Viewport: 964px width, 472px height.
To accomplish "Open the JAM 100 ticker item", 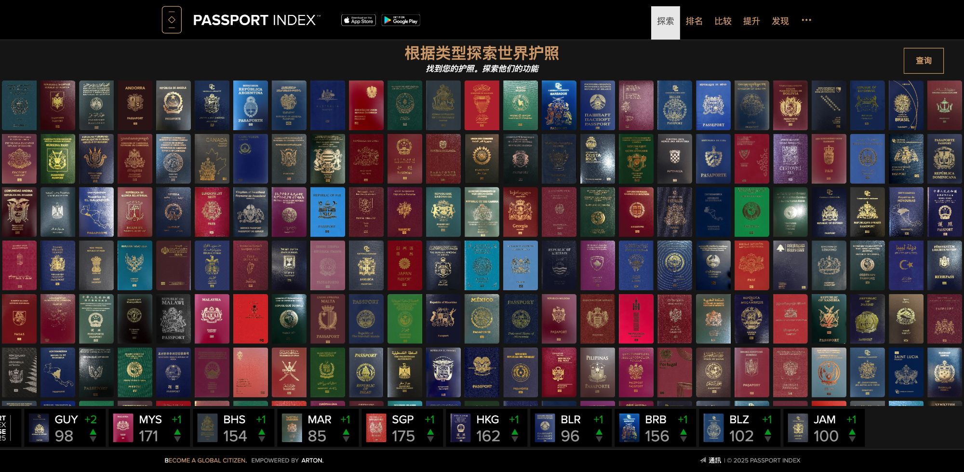I will [824, 428].
